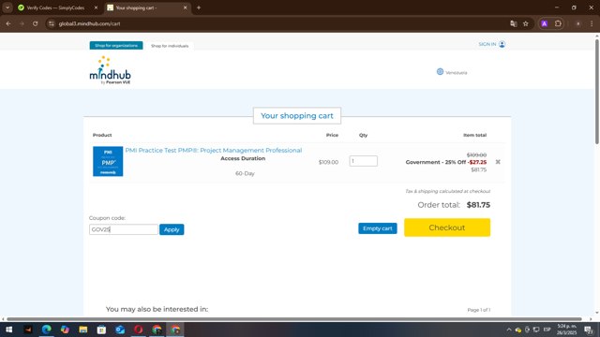This screenshot has height=337, width=600.
Task: Open Outlook from taskbar
Action: click(x=120, y=330)
